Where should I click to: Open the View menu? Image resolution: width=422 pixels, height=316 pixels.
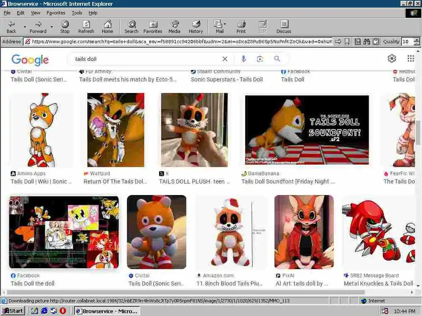(35, 13)
